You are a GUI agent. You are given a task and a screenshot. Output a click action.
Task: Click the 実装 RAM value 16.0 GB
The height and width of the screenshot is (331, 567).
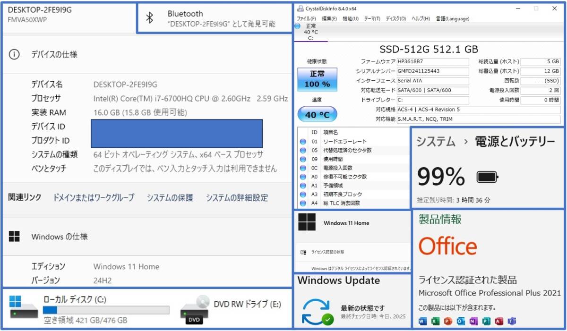click(x=140, y=112)
